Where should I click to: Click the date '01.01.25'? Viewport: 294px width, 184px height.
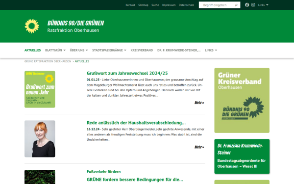[93, 80]
